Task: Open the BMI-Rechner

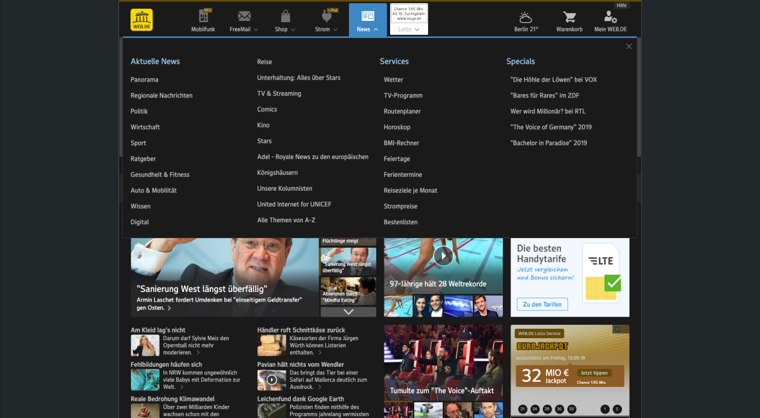Action: (x=402, y=143)
